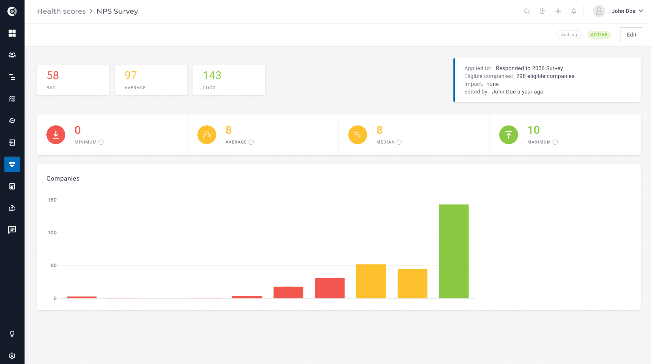Expand the John Doe account dropdown
The height and width of the screenshot is (364, 651).
627,11
